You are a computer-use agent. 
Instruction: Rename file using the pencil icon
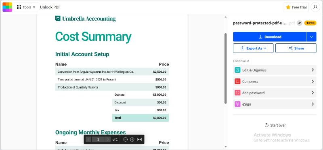300,23
